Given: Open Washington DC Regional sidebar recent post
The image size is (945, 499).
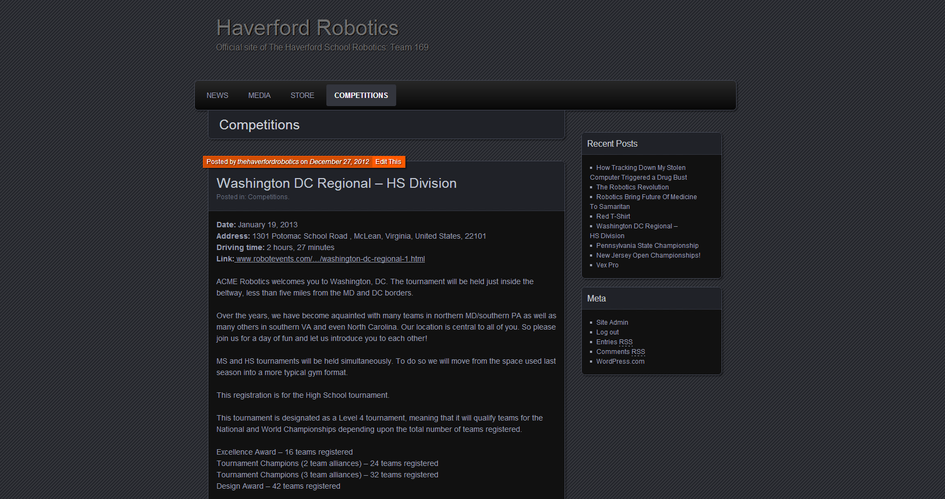Looking at the screenshot, I should [634, 231].
